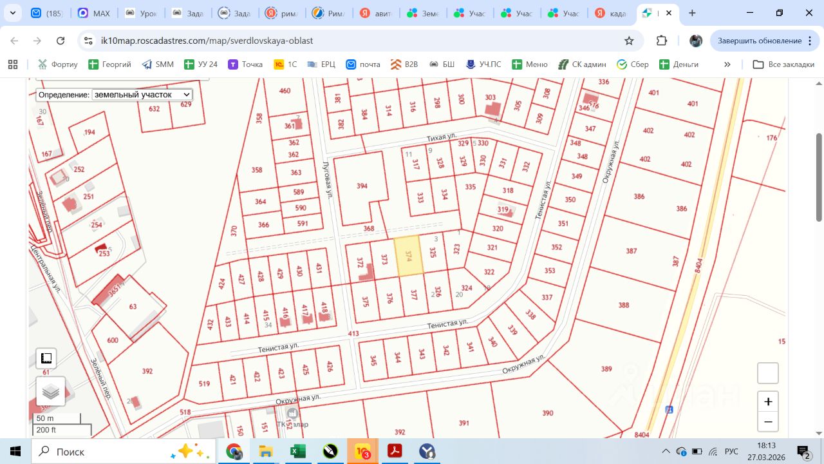Image resolution: width=824 pixels, height=464 pixels.
Task: Open the browser extensions puzzle icon
Action: (x=662, y=41)
